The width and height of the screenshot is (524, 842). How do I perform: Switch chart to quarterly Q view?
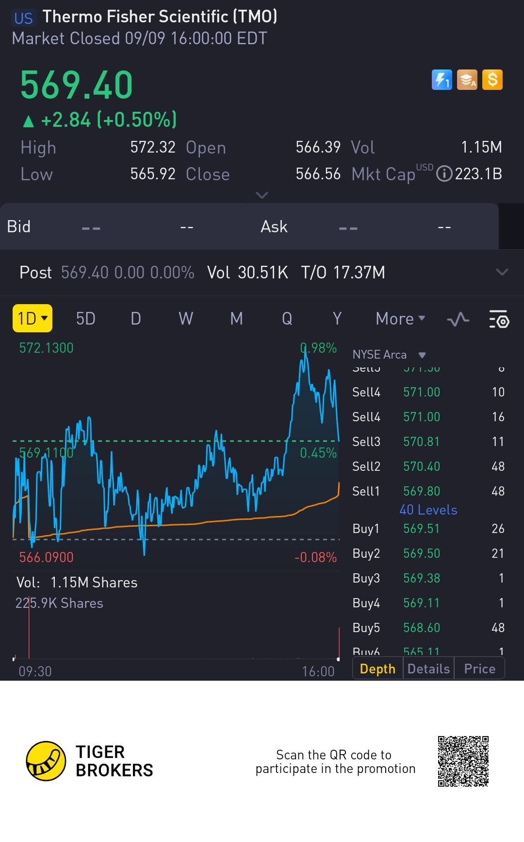click(x=287, y=319)
